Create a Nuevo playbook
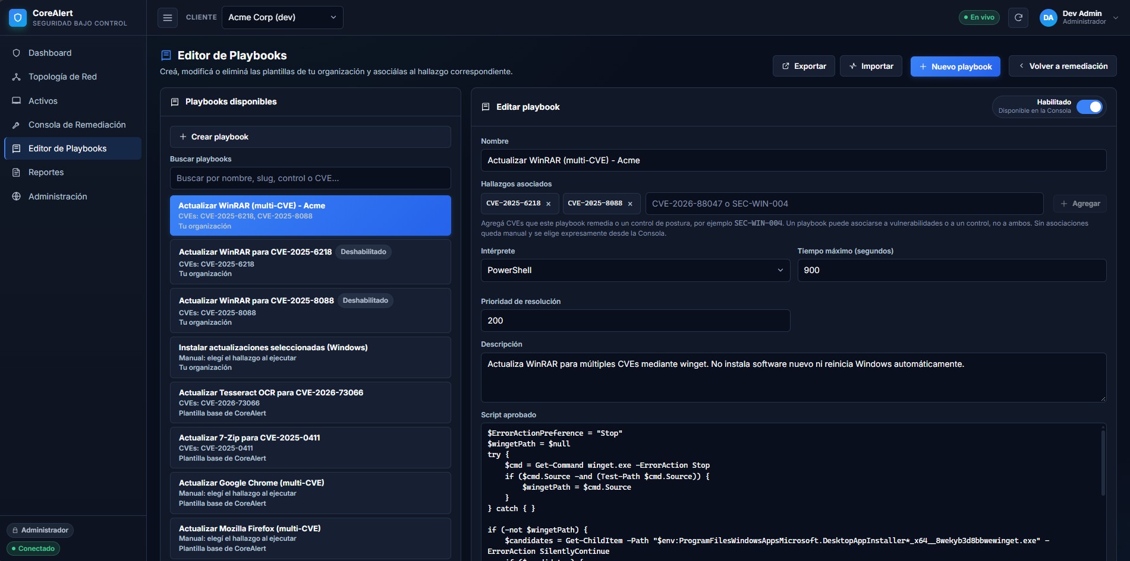Viewport: 1130px width, 561px height. click(955, 66)
